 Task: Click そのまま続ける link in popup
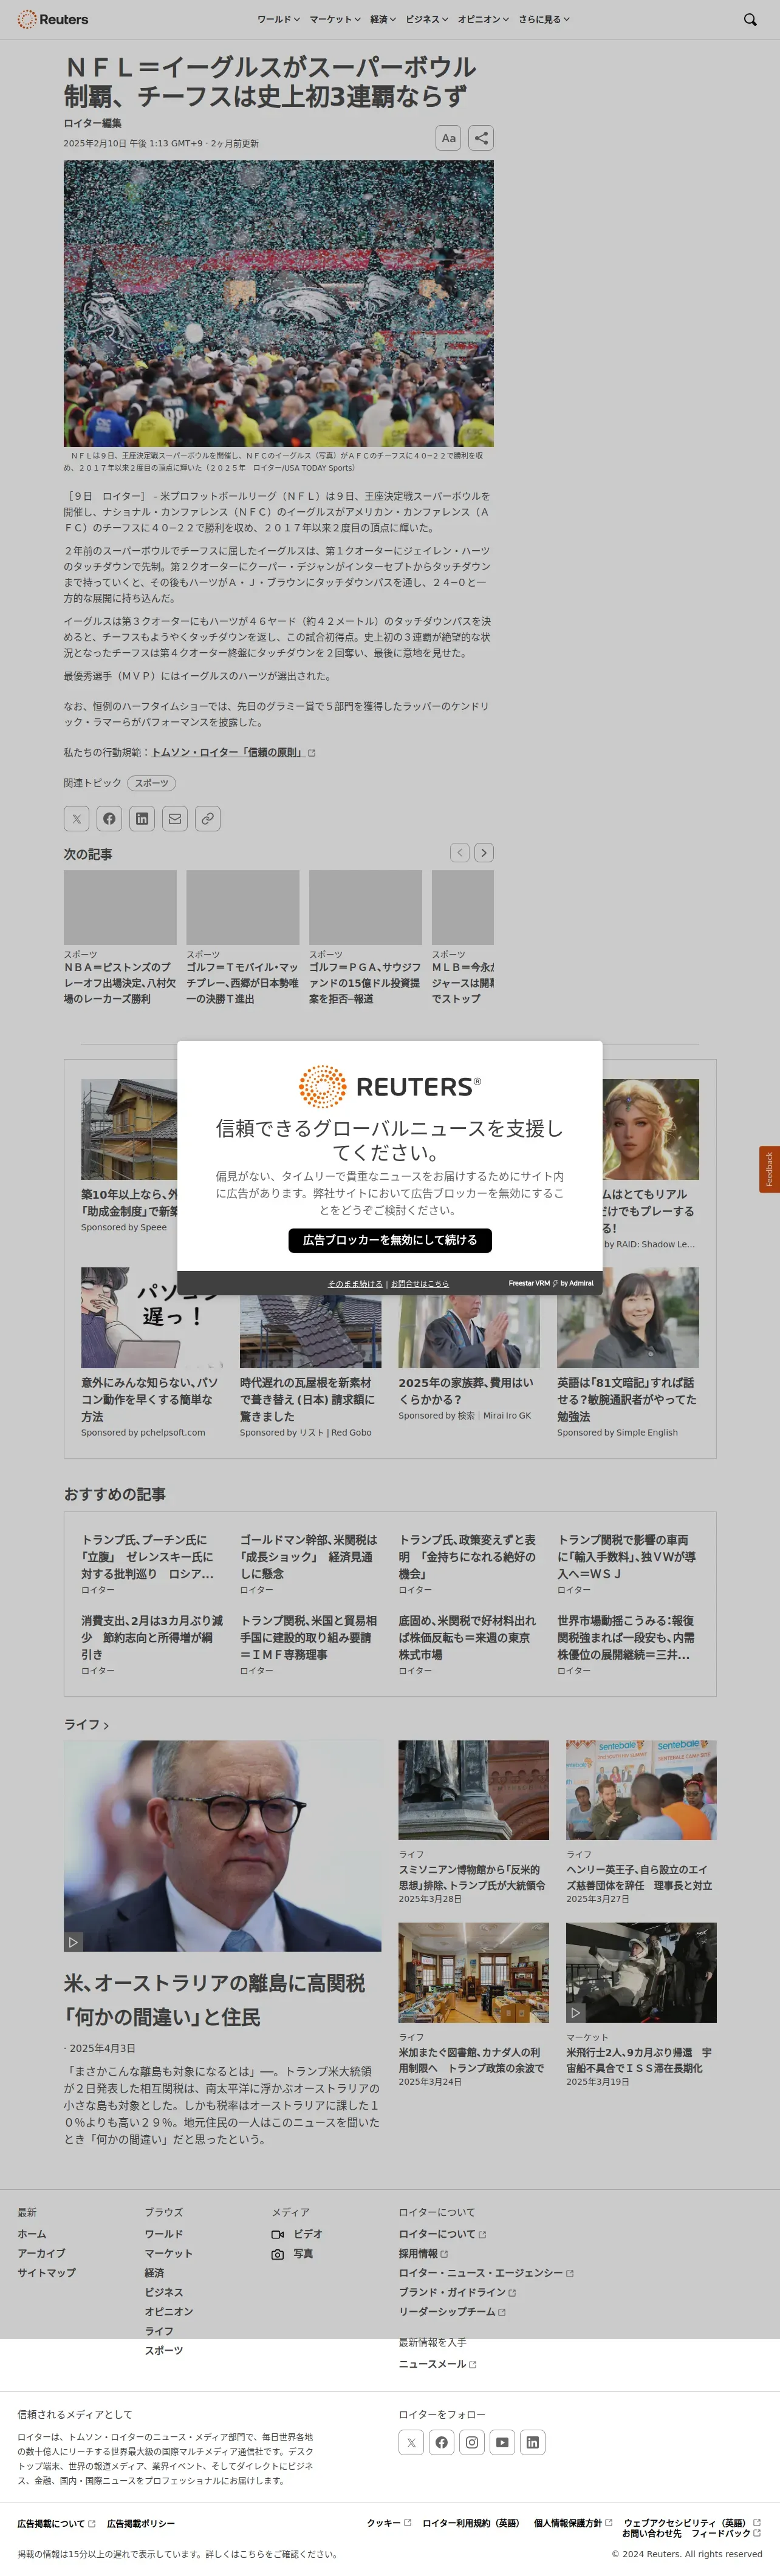coord(355,1283)
